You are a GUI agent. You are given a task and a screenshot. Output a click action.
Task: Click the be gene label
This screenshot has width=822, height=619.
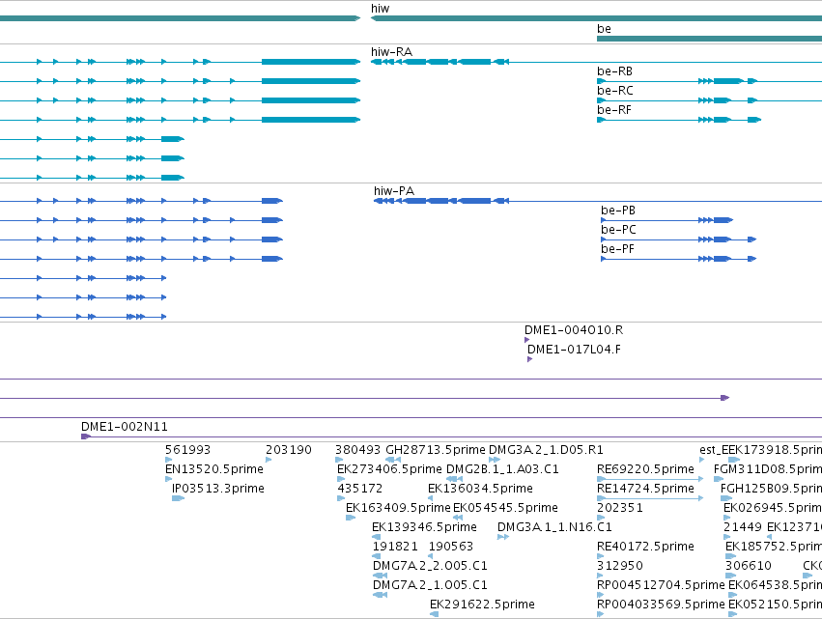pyautogui.click(x=604, y=29)
